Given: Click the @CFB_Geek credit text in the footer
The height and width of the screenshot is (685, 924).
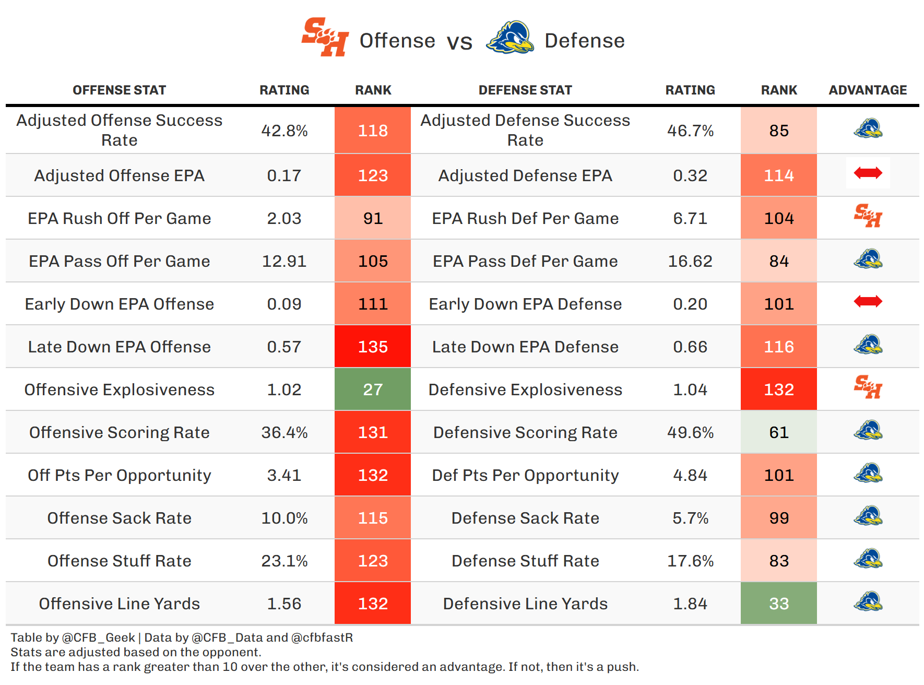Looking at the screenshot, I should (98, 637).
